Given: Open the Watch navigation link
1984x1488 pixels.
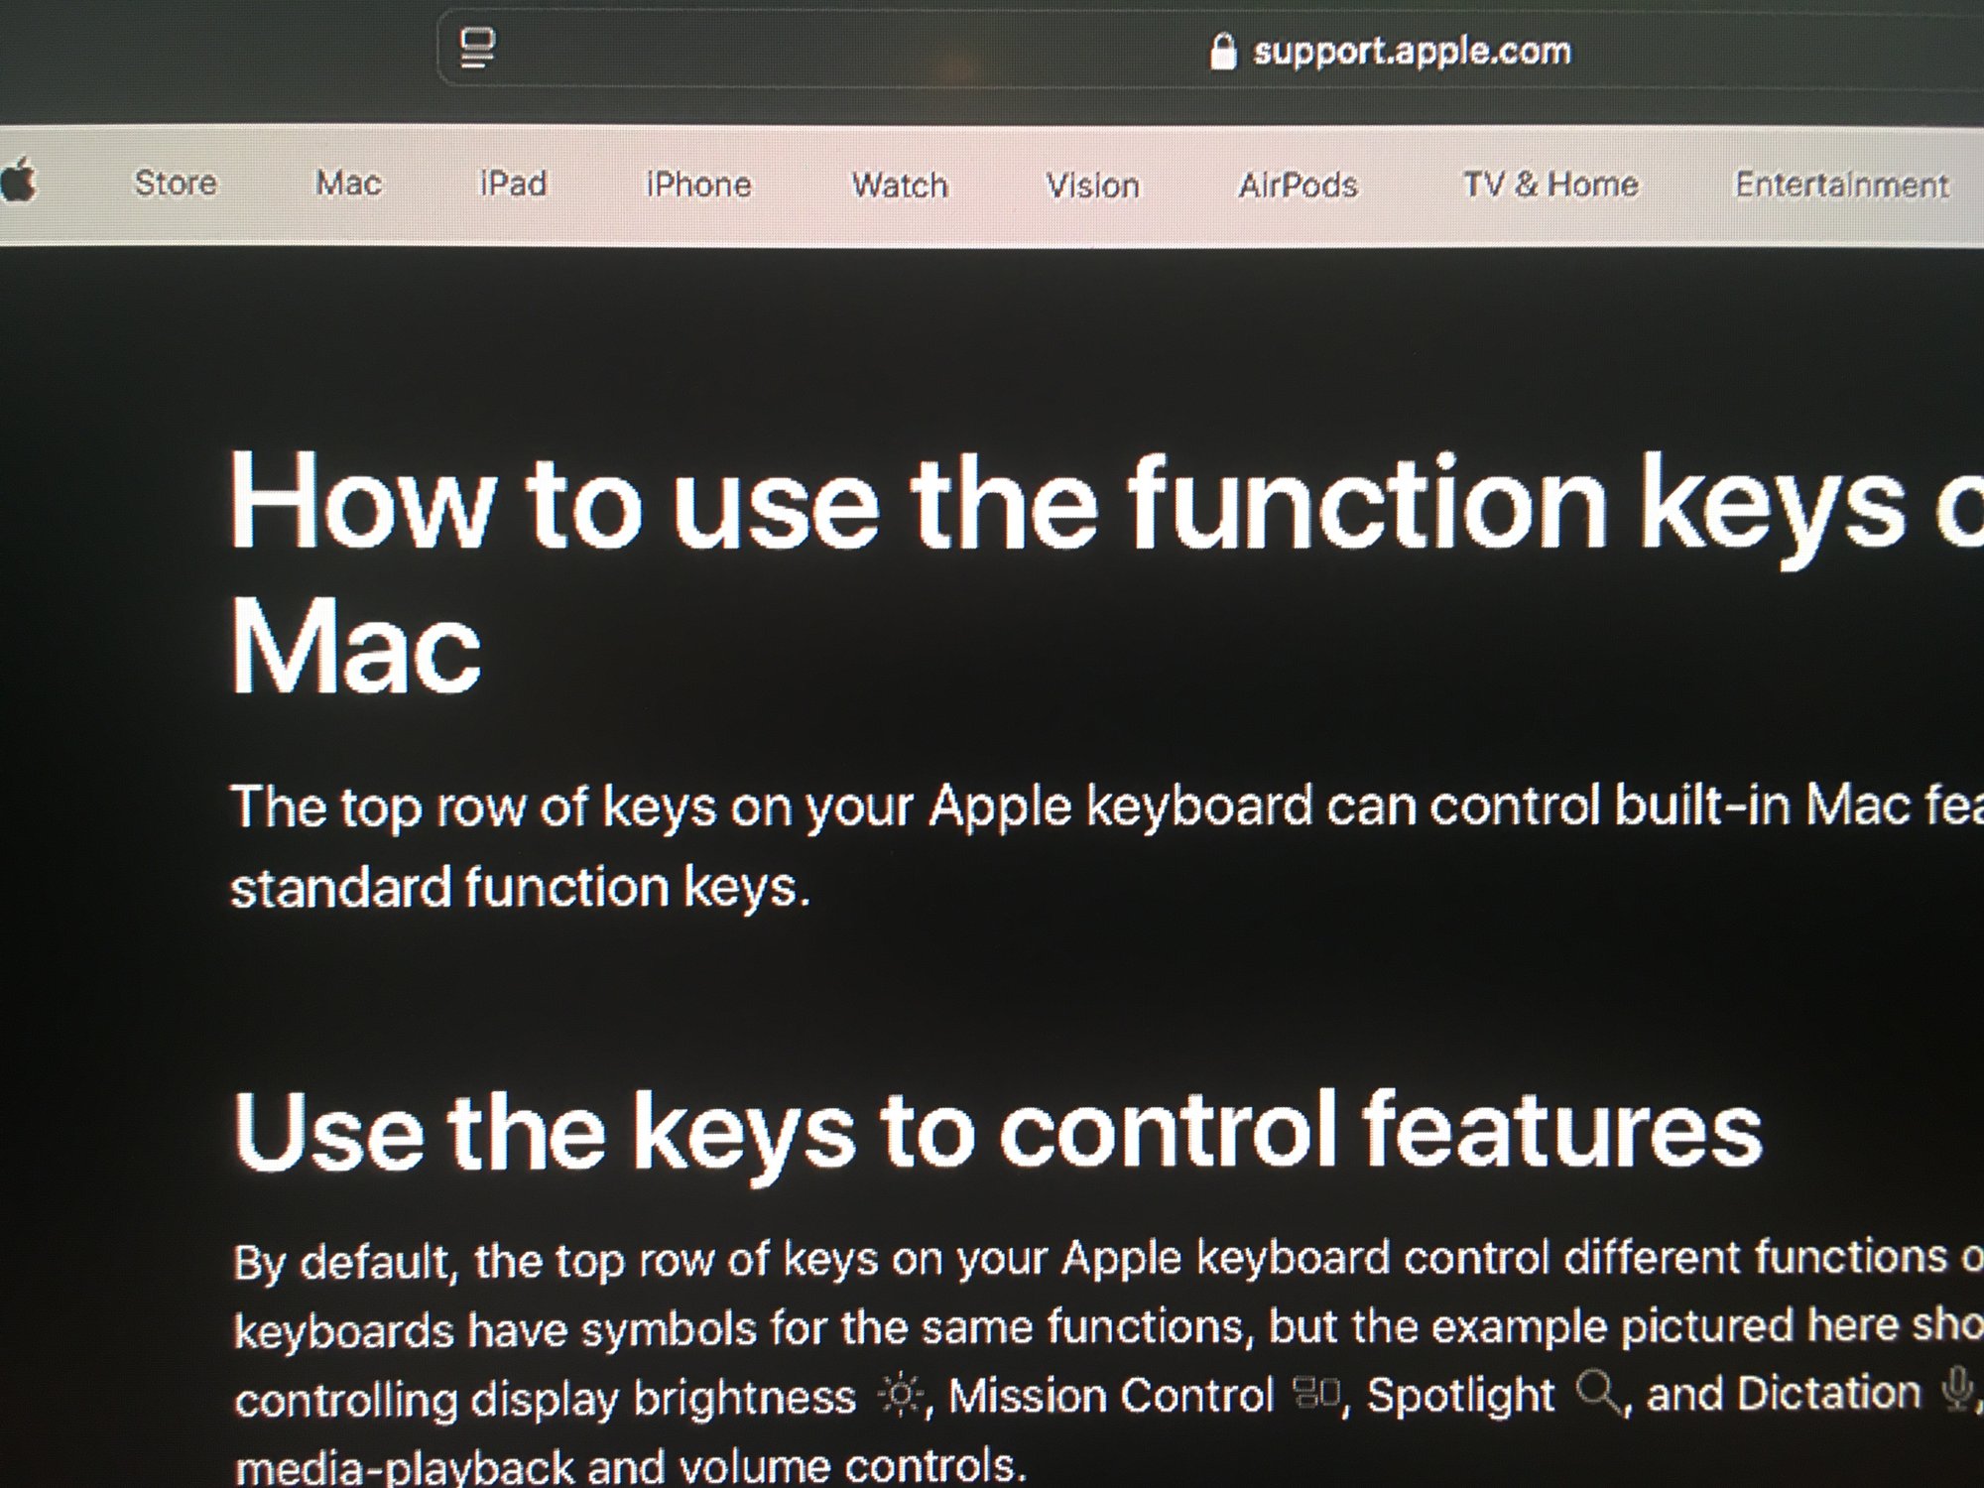Looking at the screenshot, I should [x=900, y=186].
